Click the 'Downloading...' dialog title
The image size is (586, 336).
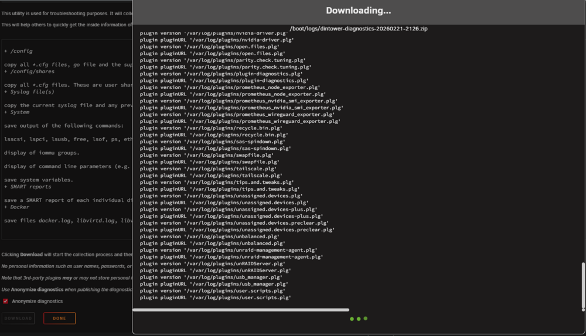[359, 11]
